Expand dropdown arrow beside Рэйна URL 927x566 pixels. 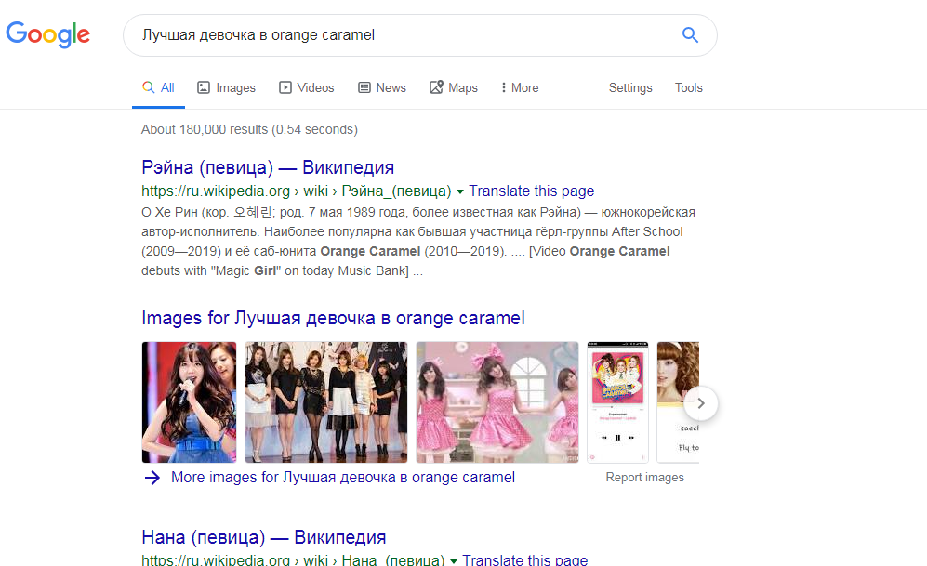pos(459,191)
